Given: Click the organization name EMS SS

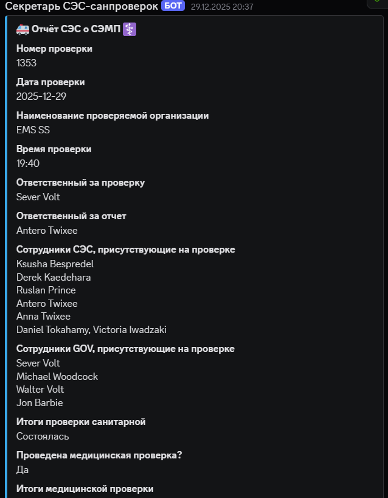Looking at the screenshot, I should (x=33, y=130).
